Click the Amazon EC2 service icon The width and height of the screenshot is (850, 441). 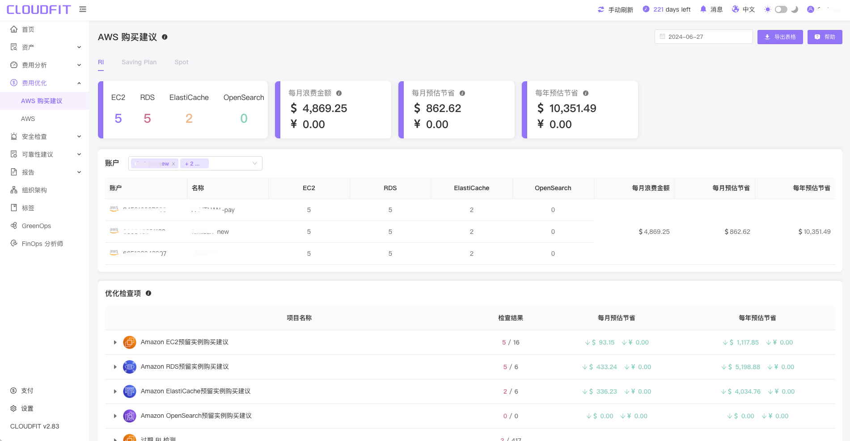point(130,342)
